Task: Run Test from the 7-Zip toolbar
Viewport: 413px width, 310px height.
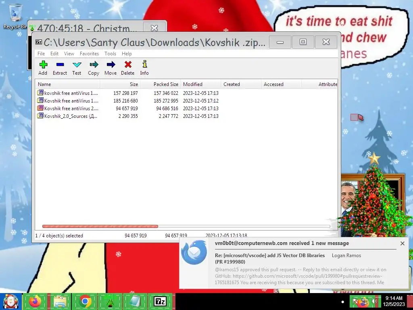Action: (x=77, y=65)
